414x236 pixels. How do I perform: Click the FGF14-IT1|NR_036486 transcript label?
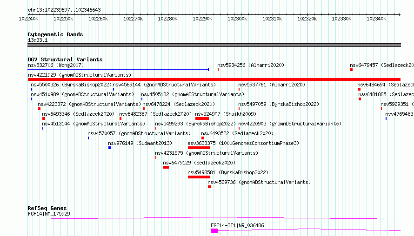point(237,225)
